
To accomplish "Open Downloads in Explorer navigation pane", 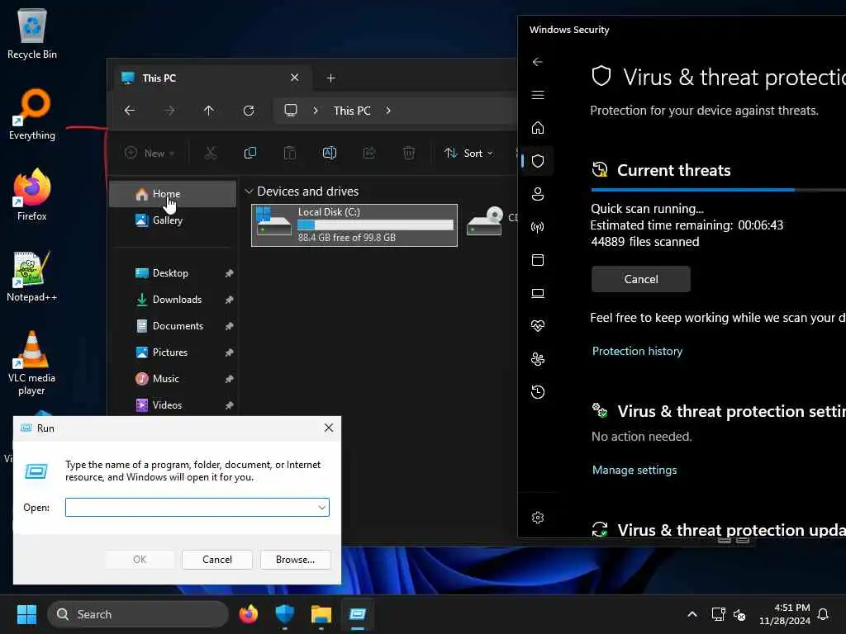I will (x=173, y=299).
